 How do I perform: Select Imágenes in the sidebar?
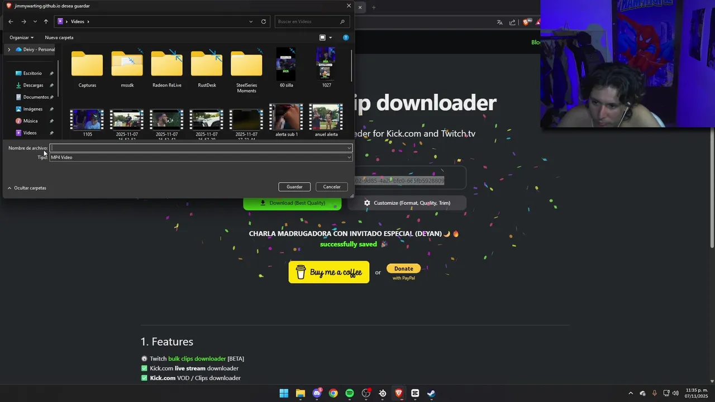(x=32, y=109)
